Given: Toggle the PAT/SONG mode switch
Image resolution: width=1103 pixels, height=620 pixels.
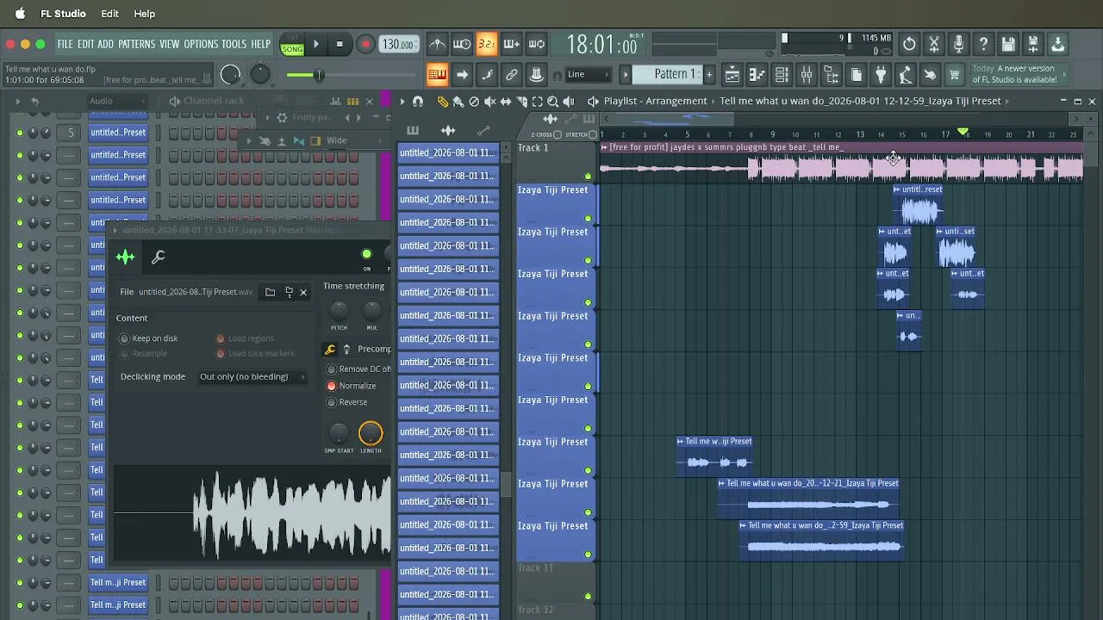Looking at the screenshot, I should [292, 45].
